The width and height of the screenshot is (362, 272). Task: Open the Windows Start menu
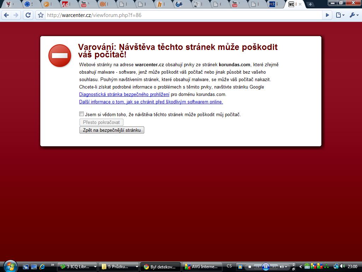point(10,266)
